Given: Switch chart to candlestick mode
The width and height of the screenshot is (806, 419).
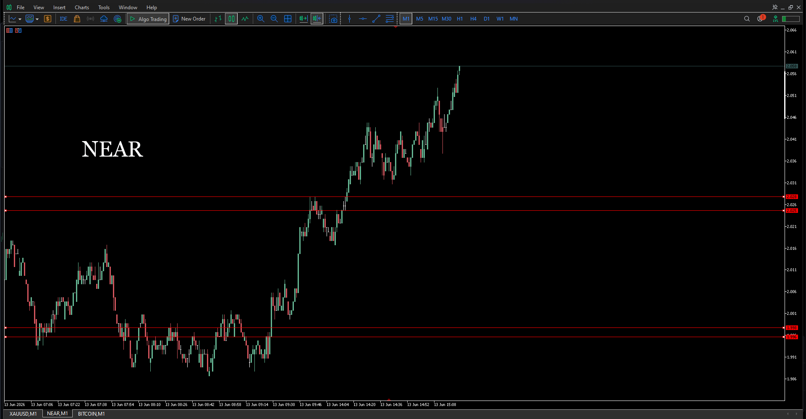Looking at the screenshot, I should pos(231,19).
